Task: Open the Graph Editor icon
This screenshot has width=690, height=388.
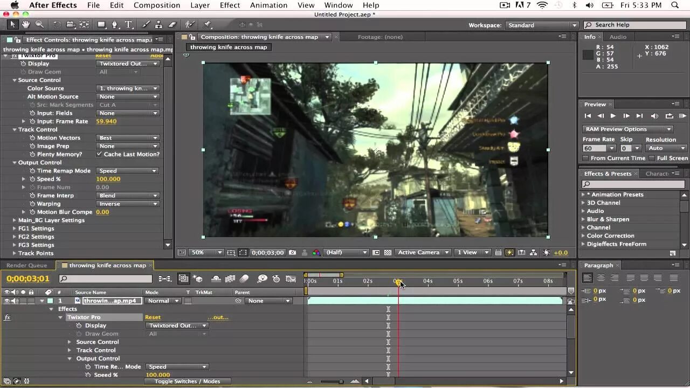Action: [291, 279]
